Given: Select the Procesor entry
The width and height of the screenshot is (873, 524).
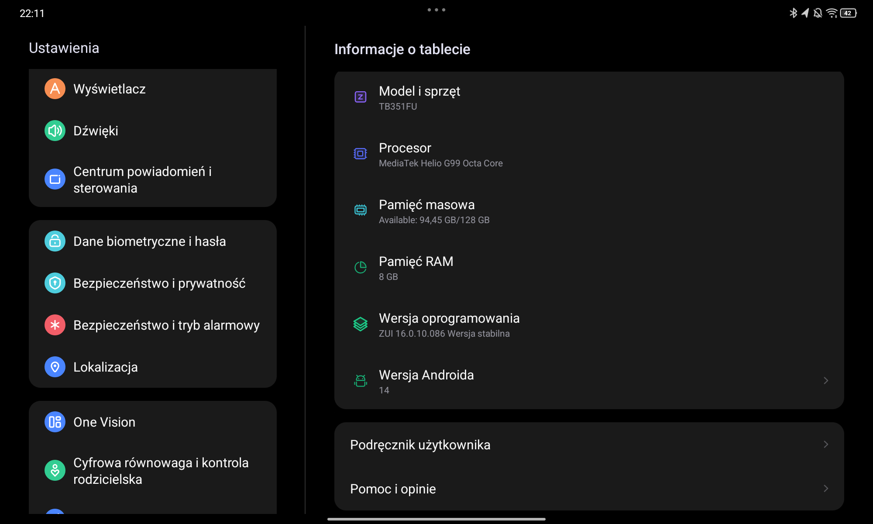Looking at the screenshot, I should pyautogui.click(x=589, y=154).
